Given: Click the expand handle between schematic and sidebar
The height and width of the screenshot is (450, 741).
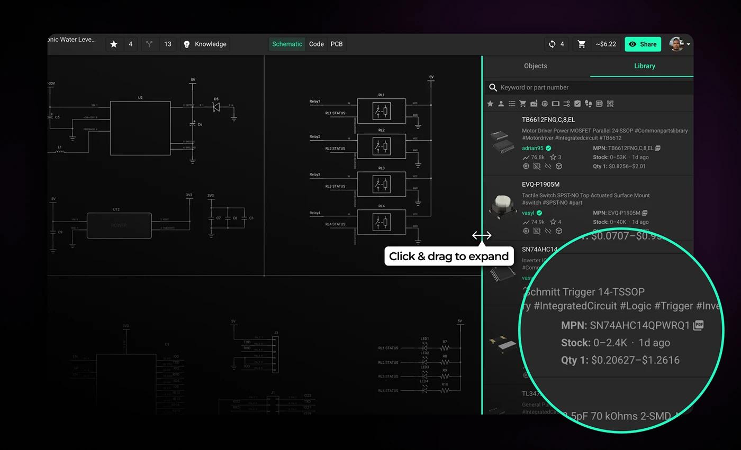Looking at the screenshot, I should point(481,235).
